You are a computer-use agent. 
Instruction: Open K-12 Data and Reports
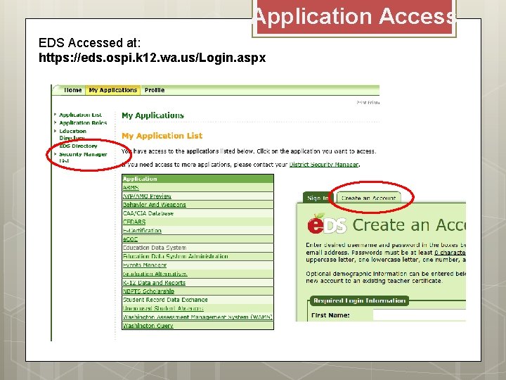(154, 282)
